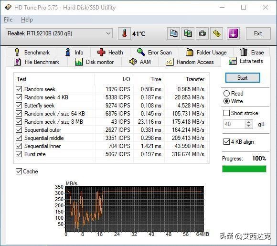This screenshot has height=246, width=277.
Task: Uncheck the Random seek 4 KB checkbox
Action: pyautogui.click(x=19, y=97)
